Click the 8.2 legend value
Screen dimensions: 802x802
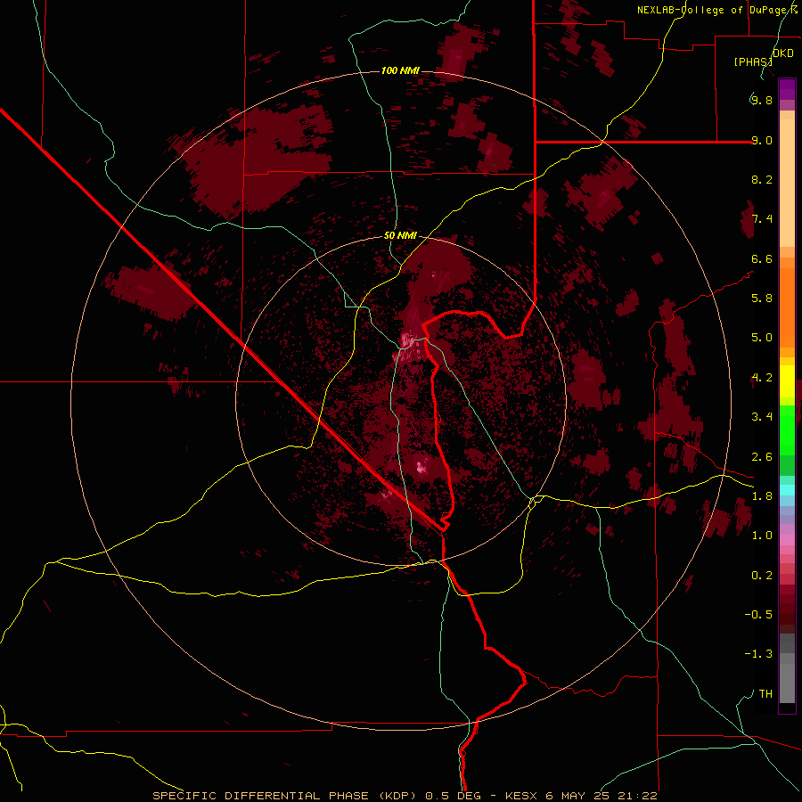point(762,179)
